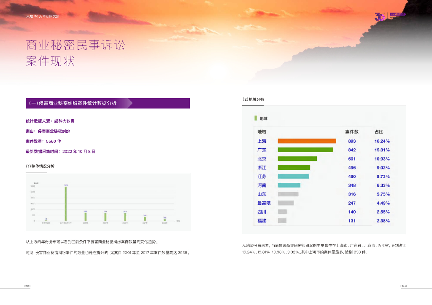Click the 福建 region label
432x305 pixels.
[x=262, y=221]
